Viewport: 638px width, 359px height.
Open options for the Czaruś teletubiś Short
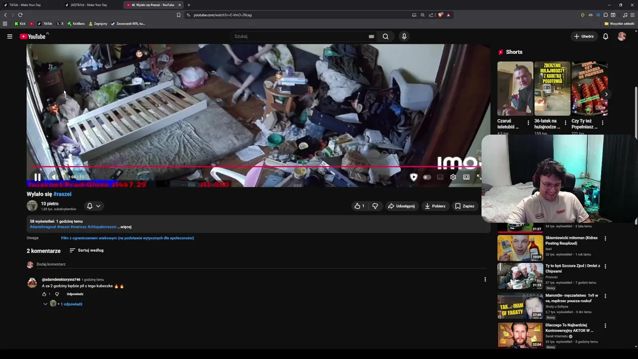(x=528, y=123)
